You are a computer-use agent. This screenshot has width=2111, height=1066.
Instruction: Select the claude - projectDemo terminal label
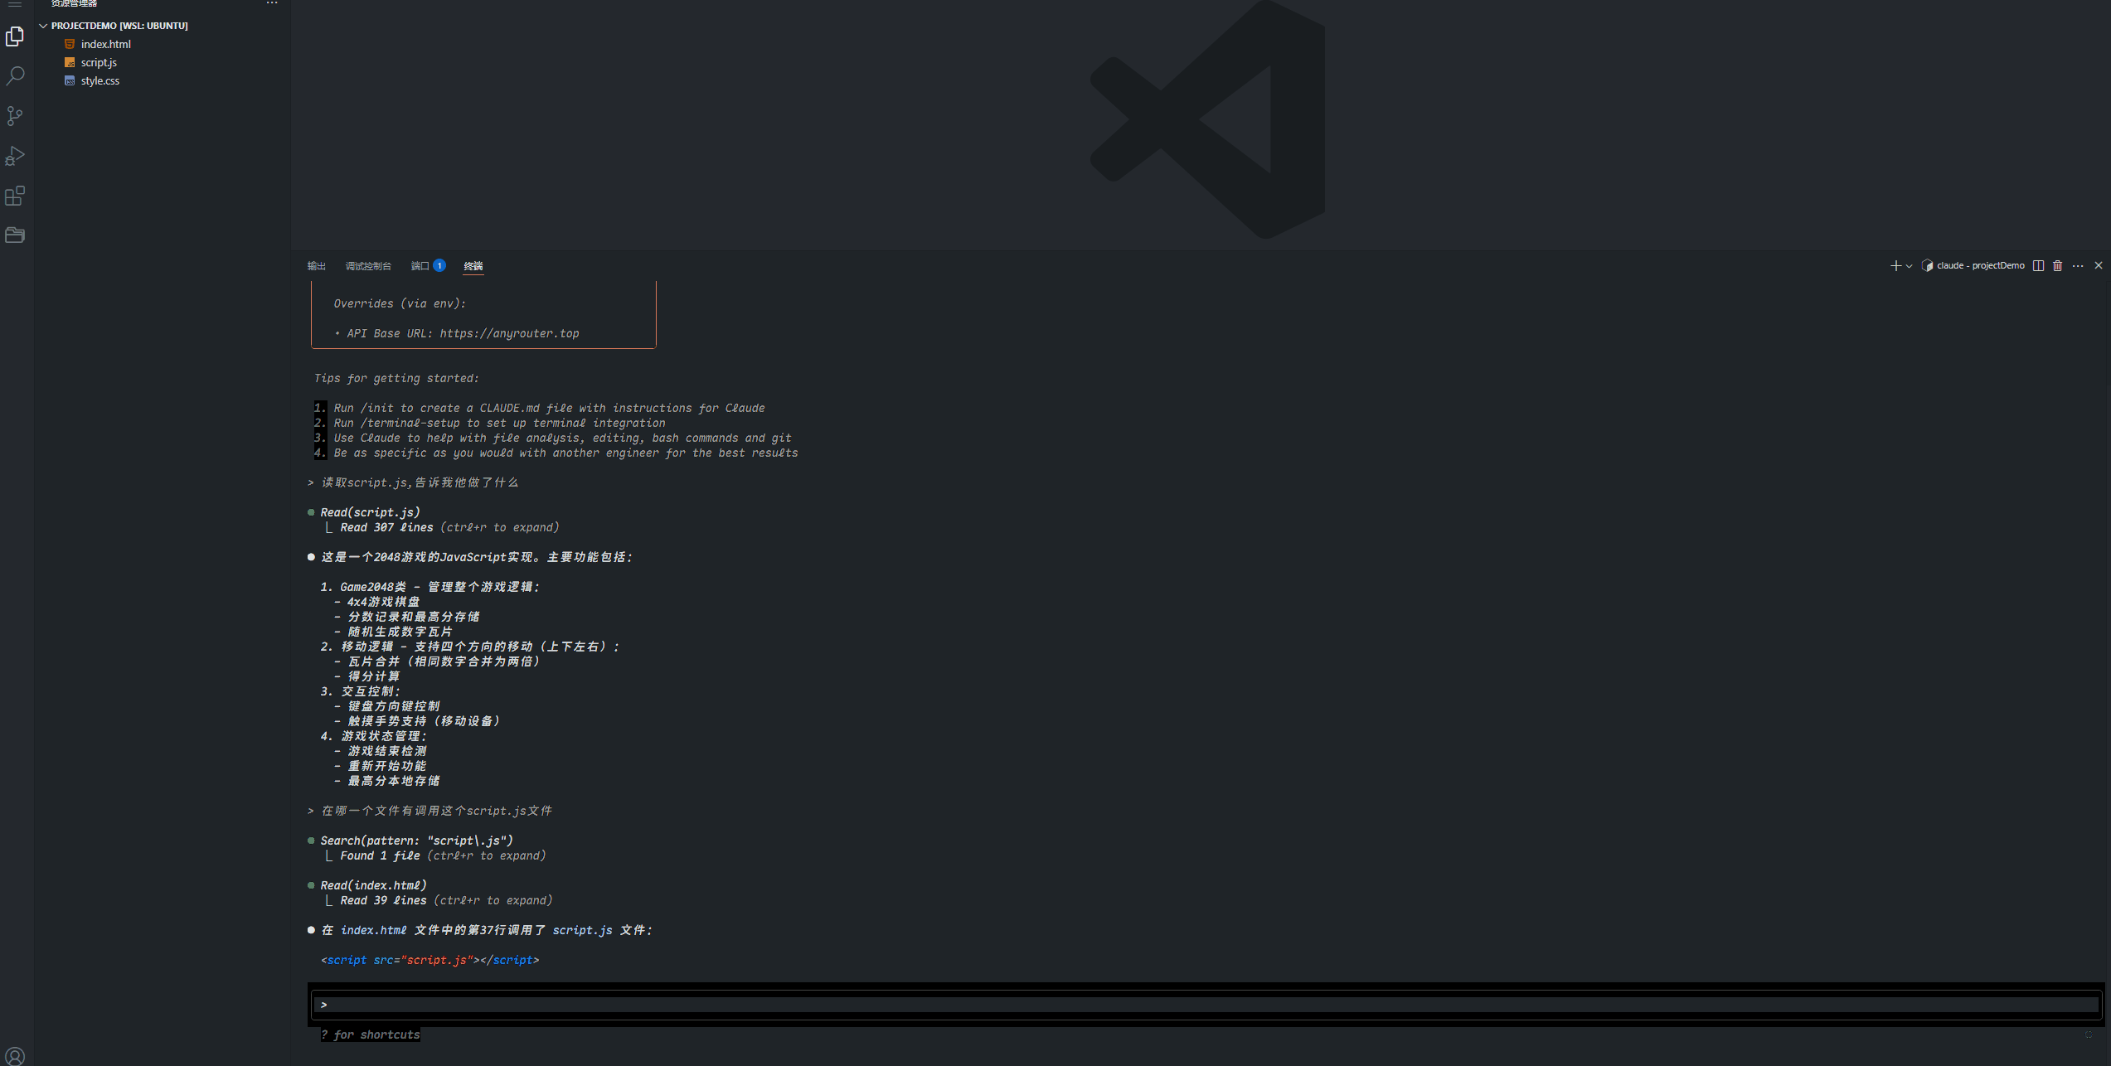1973,265
